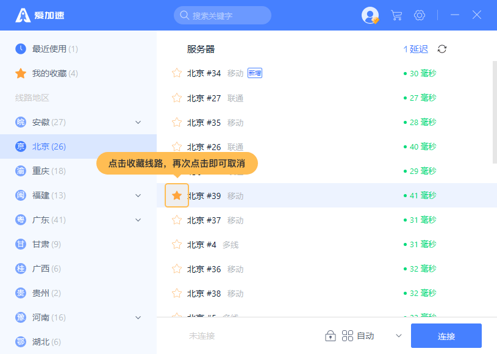Favorite the 北京 #34 server
Viewport: 497px width, 354px height.
(x=177, y=73)
